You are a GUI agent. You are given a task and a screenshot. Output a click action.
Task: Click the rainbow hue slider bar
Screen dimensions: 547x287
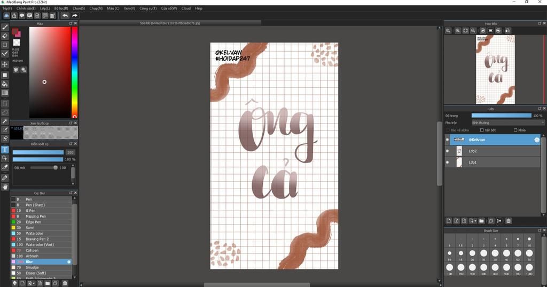click(74, 72)
